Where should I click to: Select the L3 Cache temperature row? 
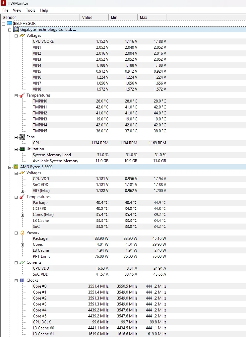(x=99, y=221)
